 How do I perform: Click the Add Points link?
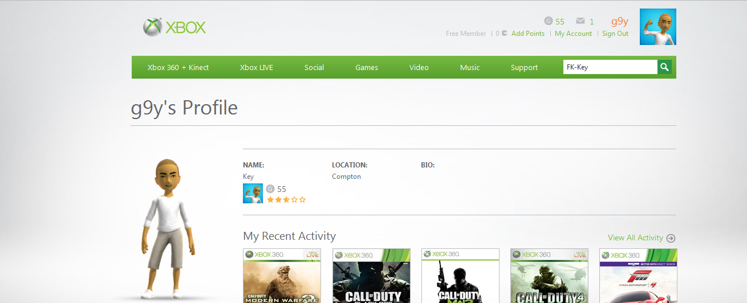click(x=528, y=34)
